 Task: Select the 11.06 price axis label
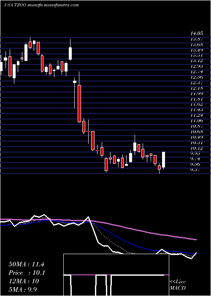tap(197, 121)
